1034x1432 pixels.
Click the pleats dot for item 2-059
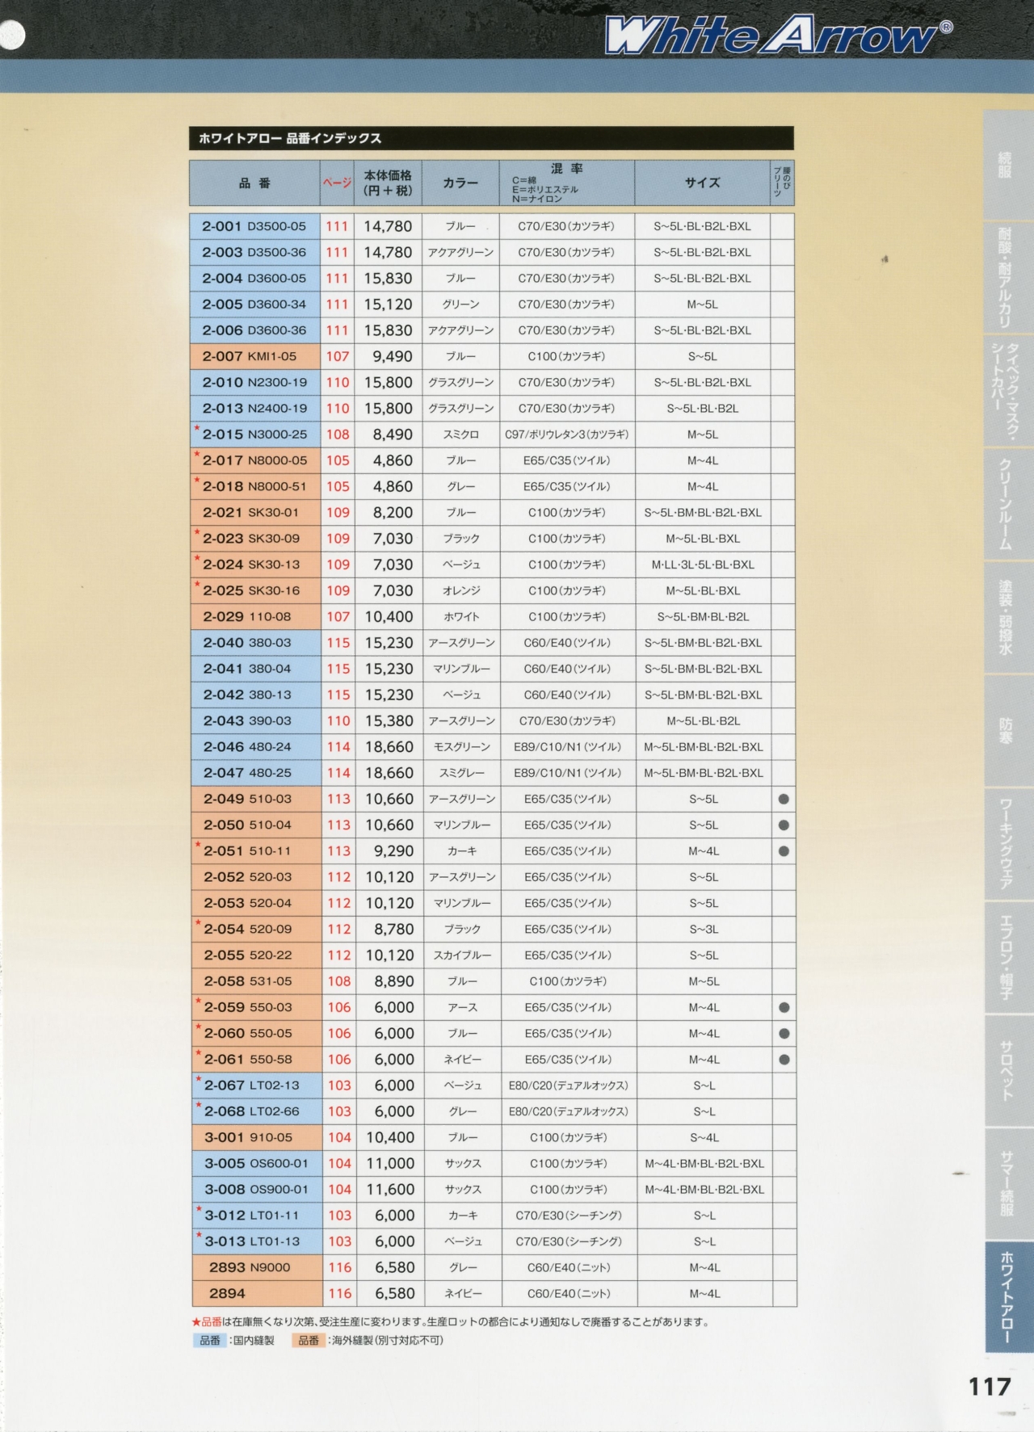pyautogui.click(x=784, y=1007)
